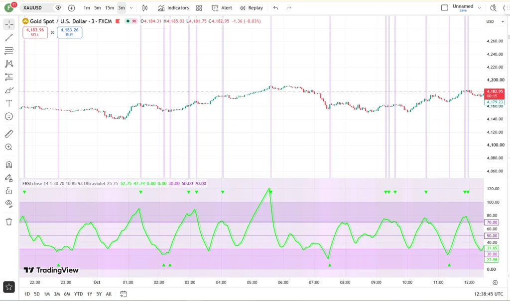
Task: Switch to the 5m timeframe
Action: coord(97,8)
